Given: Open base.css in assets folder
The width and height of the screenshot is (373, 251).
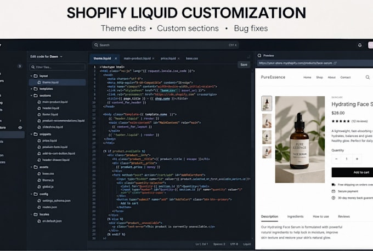Looking at the screenshot, I should pyautogui.click(x=48, y=174).
